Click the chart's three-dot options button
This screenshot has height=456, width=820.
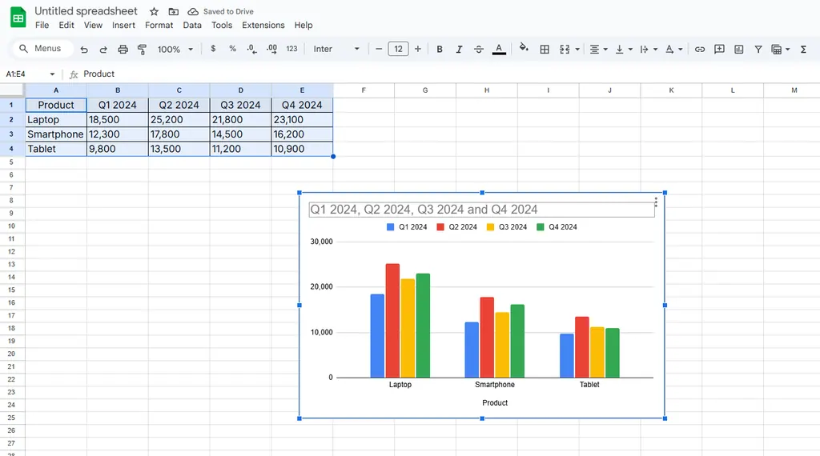coord(656,202)
